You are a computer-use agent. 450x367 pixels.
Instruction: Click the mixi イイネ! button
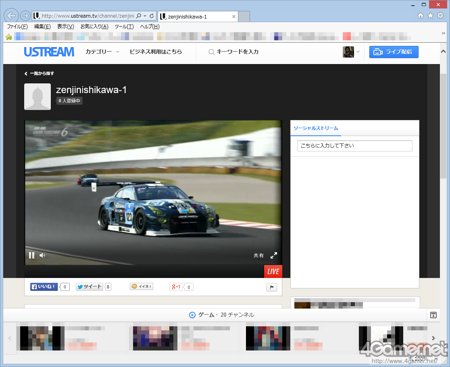[142, 286]
